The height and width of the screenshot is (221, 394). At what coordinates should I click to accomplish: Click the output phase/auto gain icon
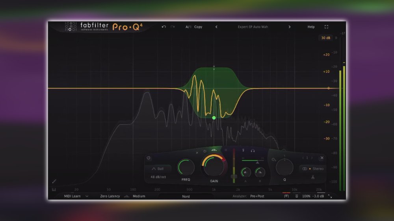tap(286, 196)
